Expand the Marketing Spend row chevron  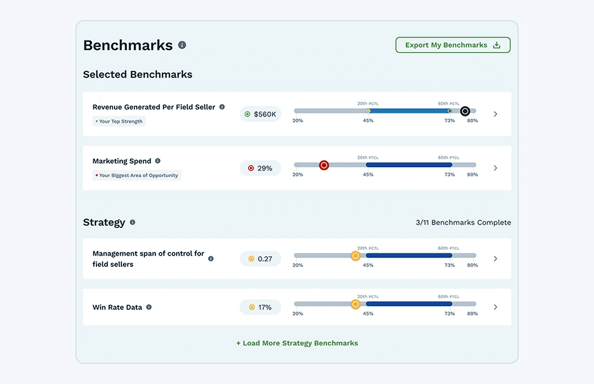pos(495,168)
